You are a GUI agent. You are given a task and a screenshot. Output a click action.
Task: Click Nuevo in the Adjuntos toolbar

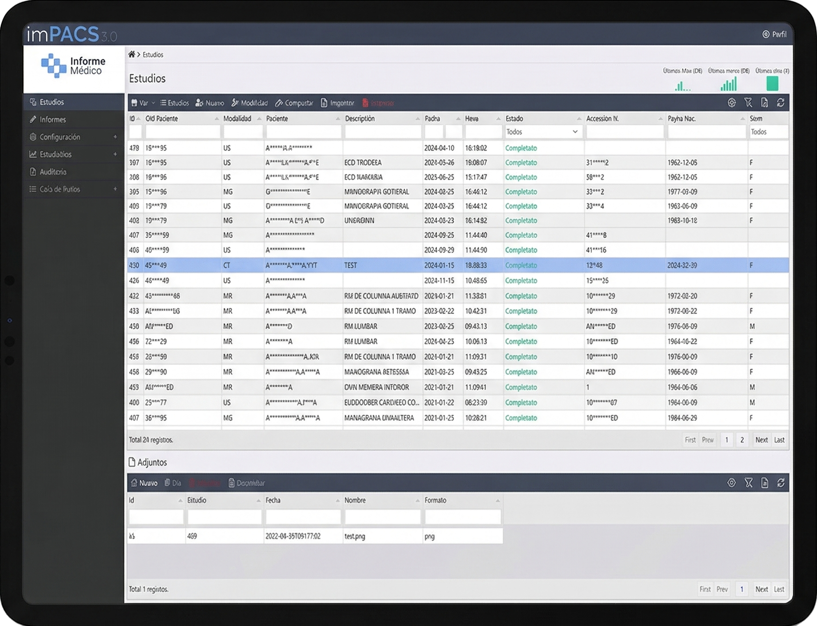(x=144, y=483)
